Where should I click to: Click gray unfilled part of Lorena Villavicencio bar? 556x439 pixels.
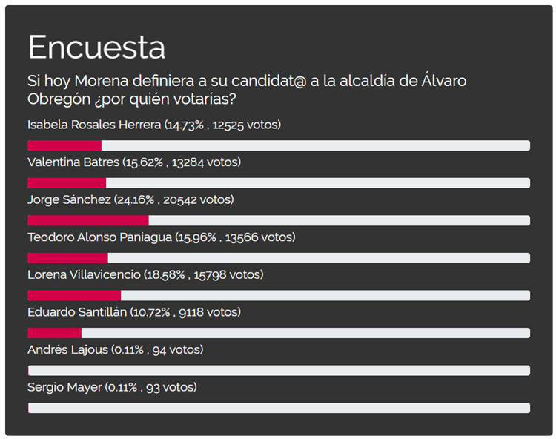325,295
